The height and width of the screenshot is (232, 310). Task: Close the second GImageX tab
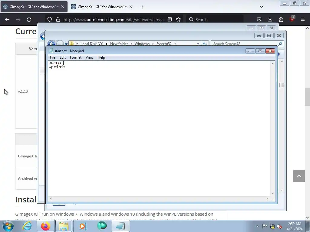131,7
